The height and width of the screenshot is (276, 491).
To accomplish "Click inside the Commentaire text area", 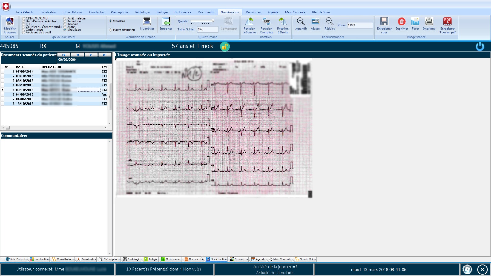I will coord(54,197).
